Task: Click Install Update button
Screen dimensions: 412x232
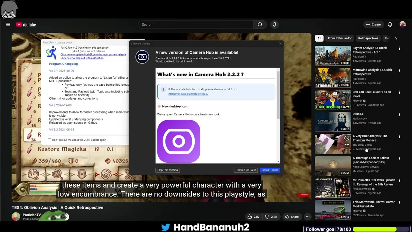Action: [x=270, y=170]
